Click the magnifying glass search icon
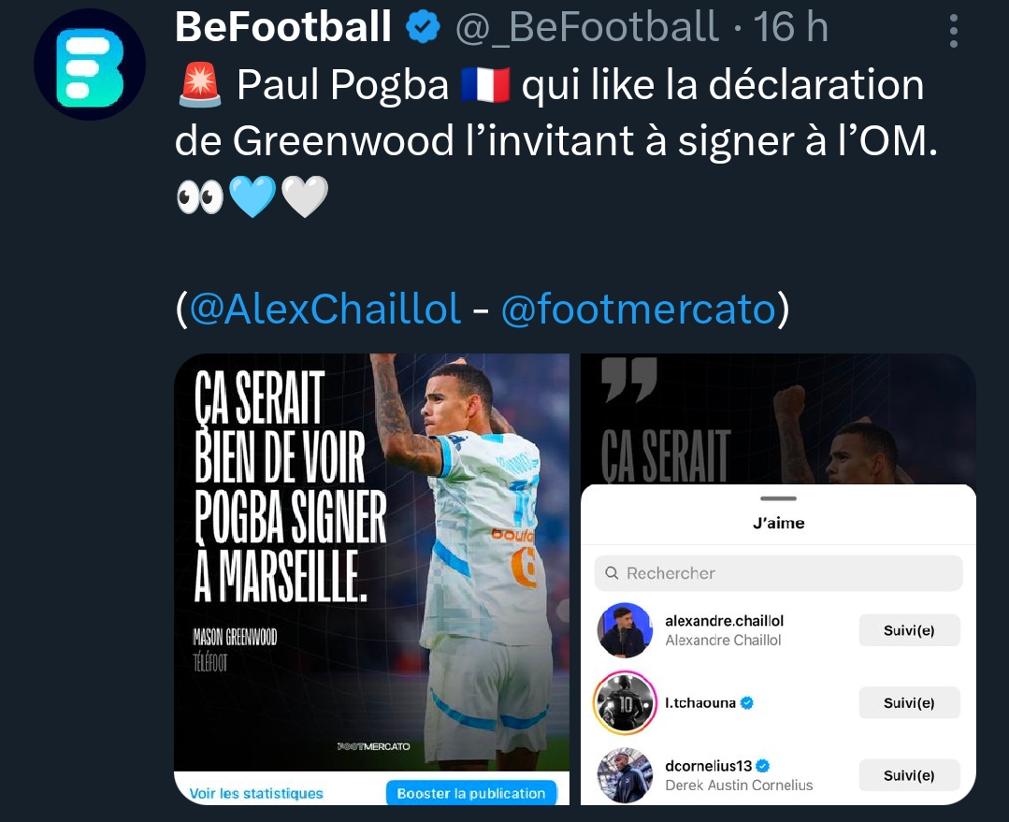Screen dimensions: 1009x822 click(x=612, y=573)
